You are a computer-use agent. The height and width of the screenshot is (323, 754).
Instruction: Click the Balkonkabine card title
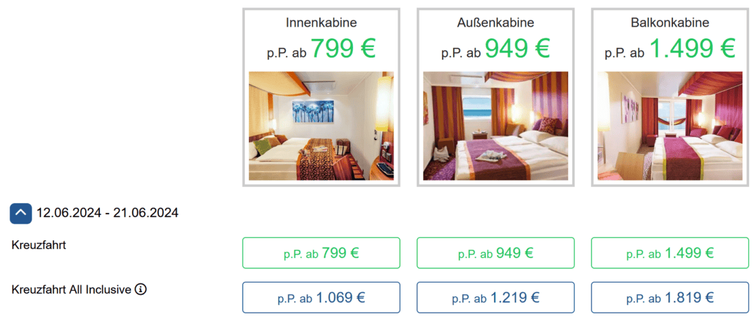[670, 23]
